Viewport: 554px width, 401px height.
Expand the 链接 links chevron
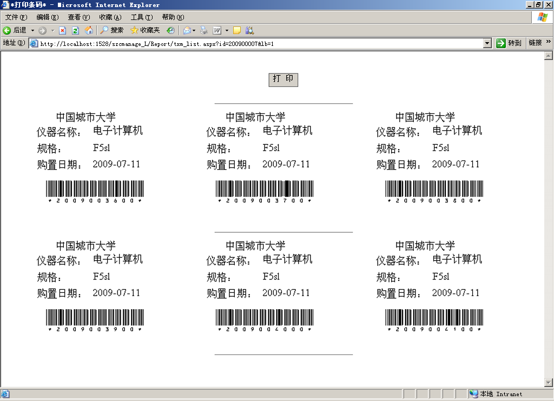549,42
